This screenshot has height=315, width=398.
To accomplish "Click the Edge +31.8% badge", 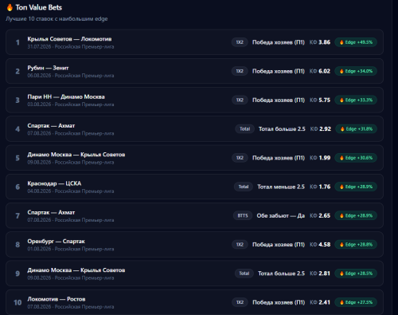I will pos(357,129).
